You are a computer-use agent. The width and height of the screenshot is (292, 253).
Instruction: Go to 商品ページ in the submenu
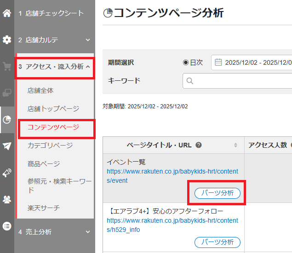pos(44,163)
